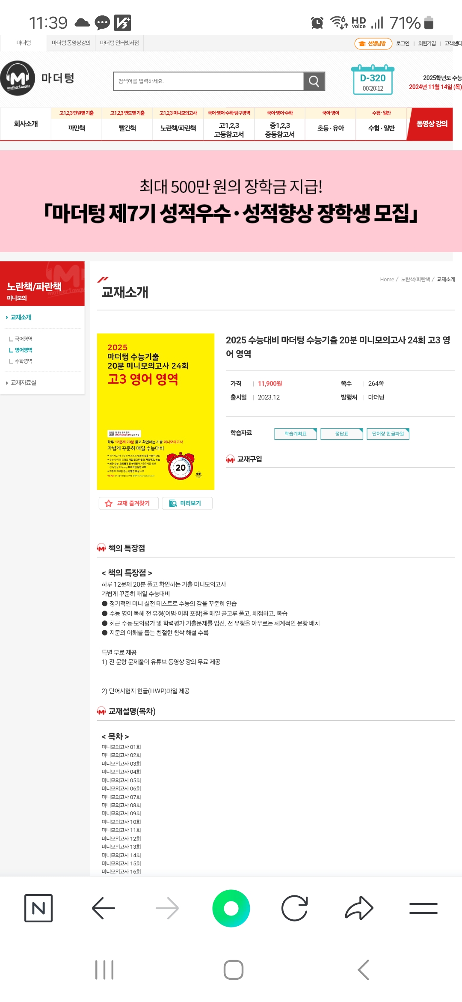Download the 정답표 study material
462x1002 pixels.
342,434
